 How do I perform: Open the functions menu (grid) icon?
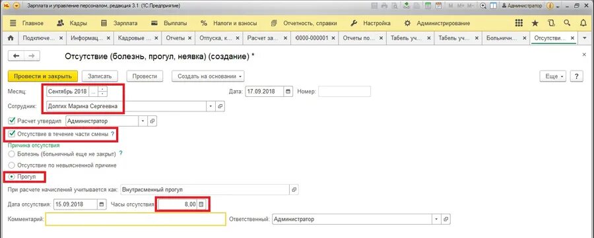coord(519,23)
